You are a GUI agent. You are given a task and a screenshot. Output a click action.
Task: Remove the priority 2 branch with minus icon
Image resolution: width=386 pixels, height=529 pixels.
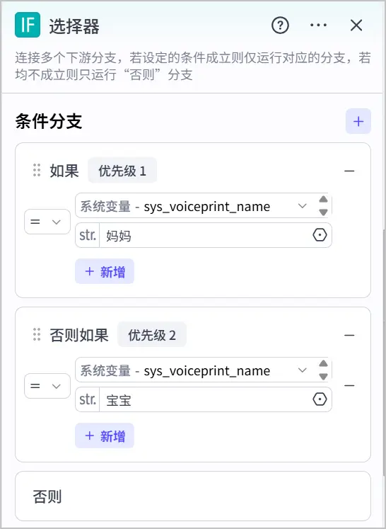point(349,336)
